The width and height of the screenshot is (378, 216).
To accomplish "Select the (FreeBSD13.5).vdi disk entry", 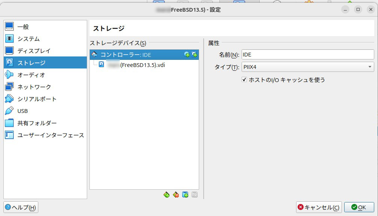I will [144, 65].
